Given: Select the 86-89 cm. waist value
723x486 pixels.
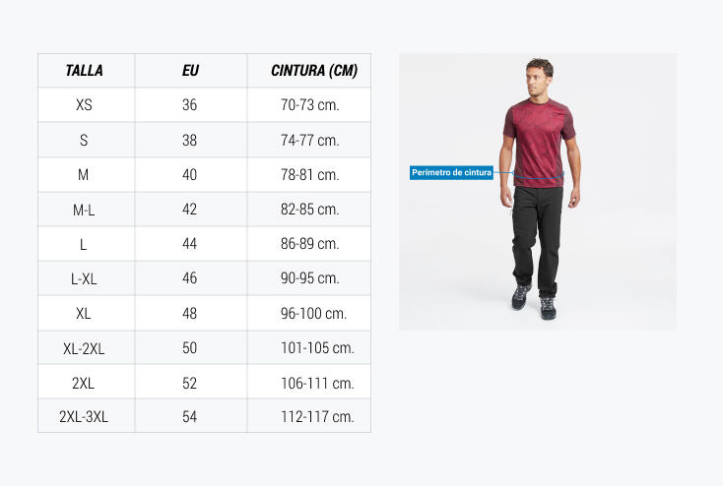Looking at the screenshot, I should point(310,243).
